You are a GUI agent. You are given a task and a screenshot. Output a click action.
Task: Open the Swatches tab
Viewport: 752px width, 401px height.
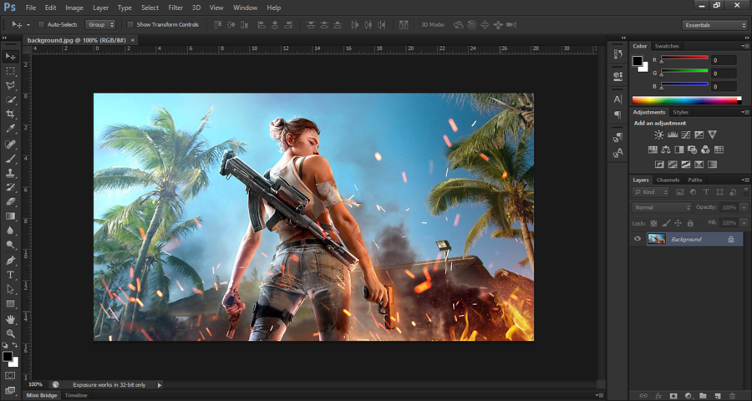coord(667,46)
